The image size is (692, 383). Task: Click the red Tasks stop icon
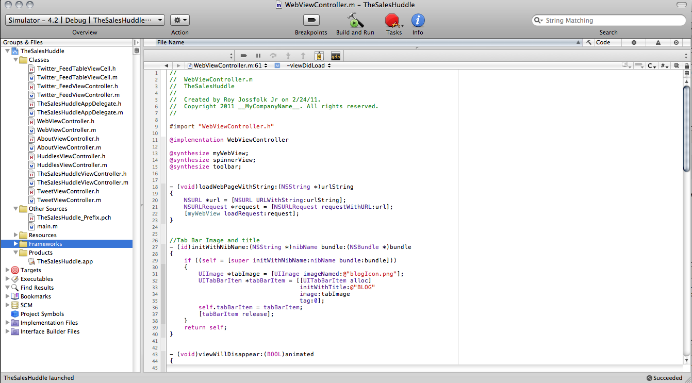tap(393, 21)
